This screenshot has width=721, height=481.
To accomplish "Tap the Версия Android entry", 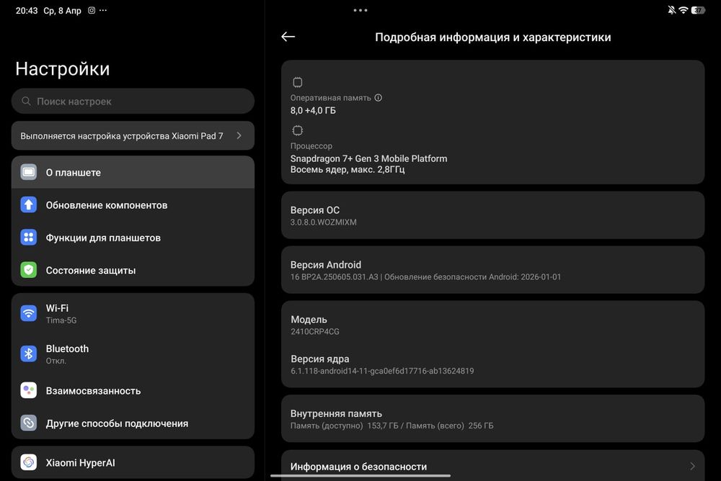I will pyautogui.click(x=492, y=270).
